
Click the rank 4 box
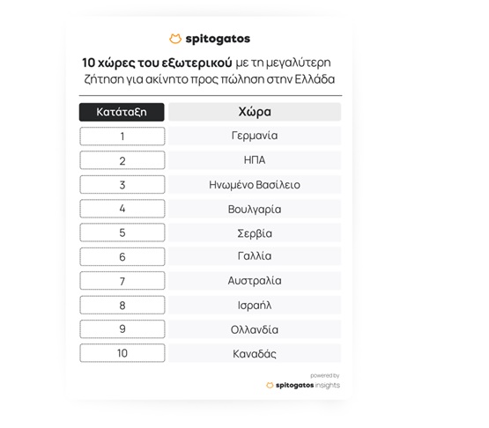point(122,209)
